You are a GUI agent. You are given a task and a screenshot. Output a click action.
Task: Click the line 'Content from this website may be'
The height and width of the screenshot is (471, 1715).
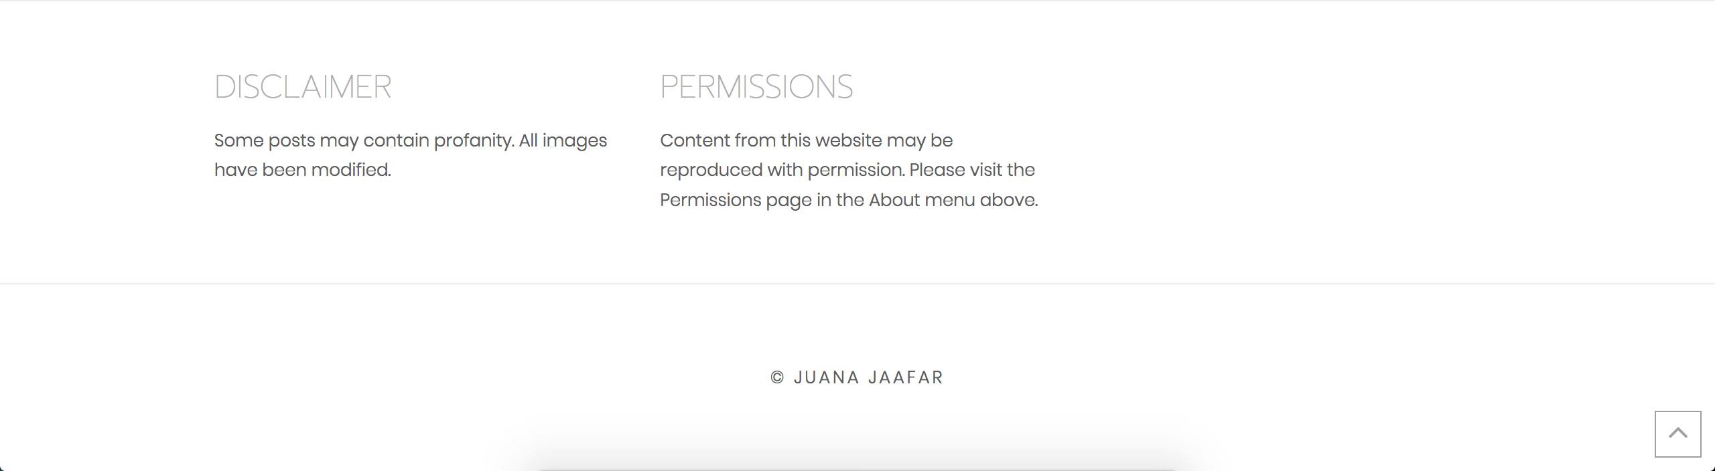tap(807, 140)
